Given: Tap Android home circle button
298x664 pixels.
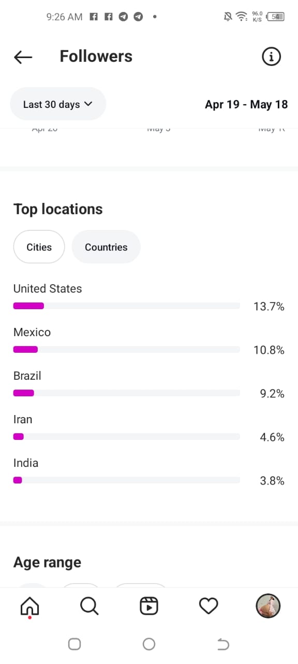Looking at the screenshot, I should 149,644.
